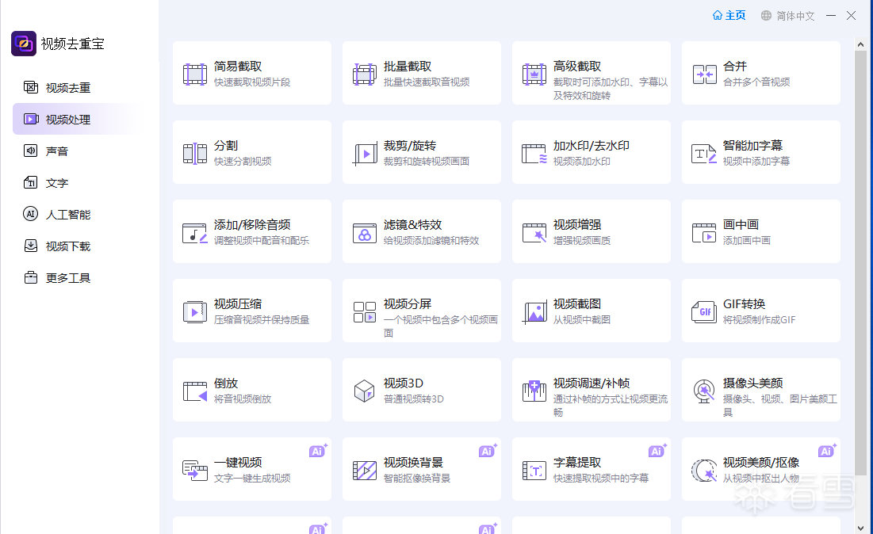Click the 快速截取视频片段 description text
This screenshot has width=873, height=534.
pyautogui.click(x=252, y=82)
